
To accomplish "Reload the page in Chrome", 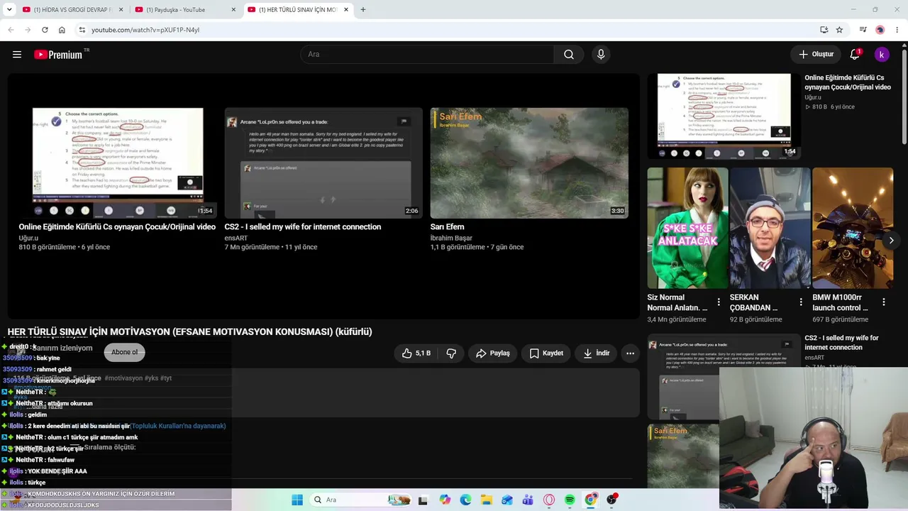I will [45, 30].
